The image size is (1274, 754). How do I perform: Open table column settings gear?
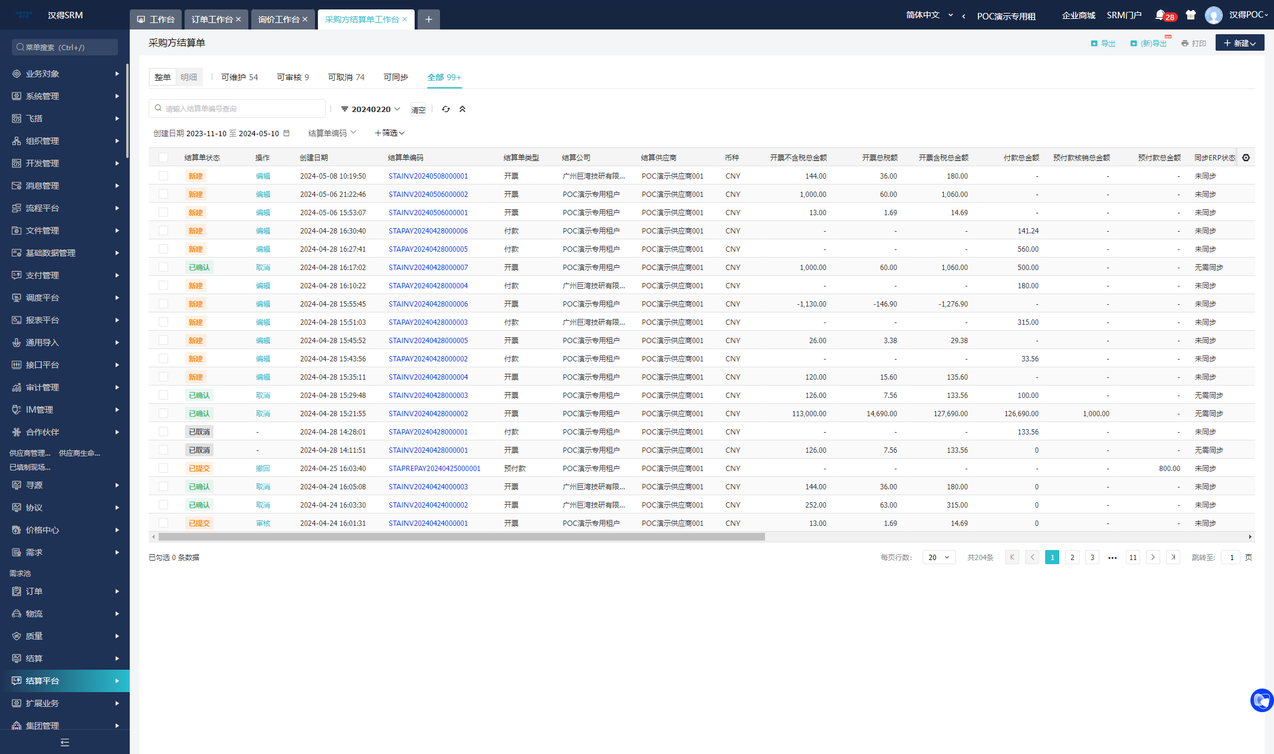tap(1246, 157)
